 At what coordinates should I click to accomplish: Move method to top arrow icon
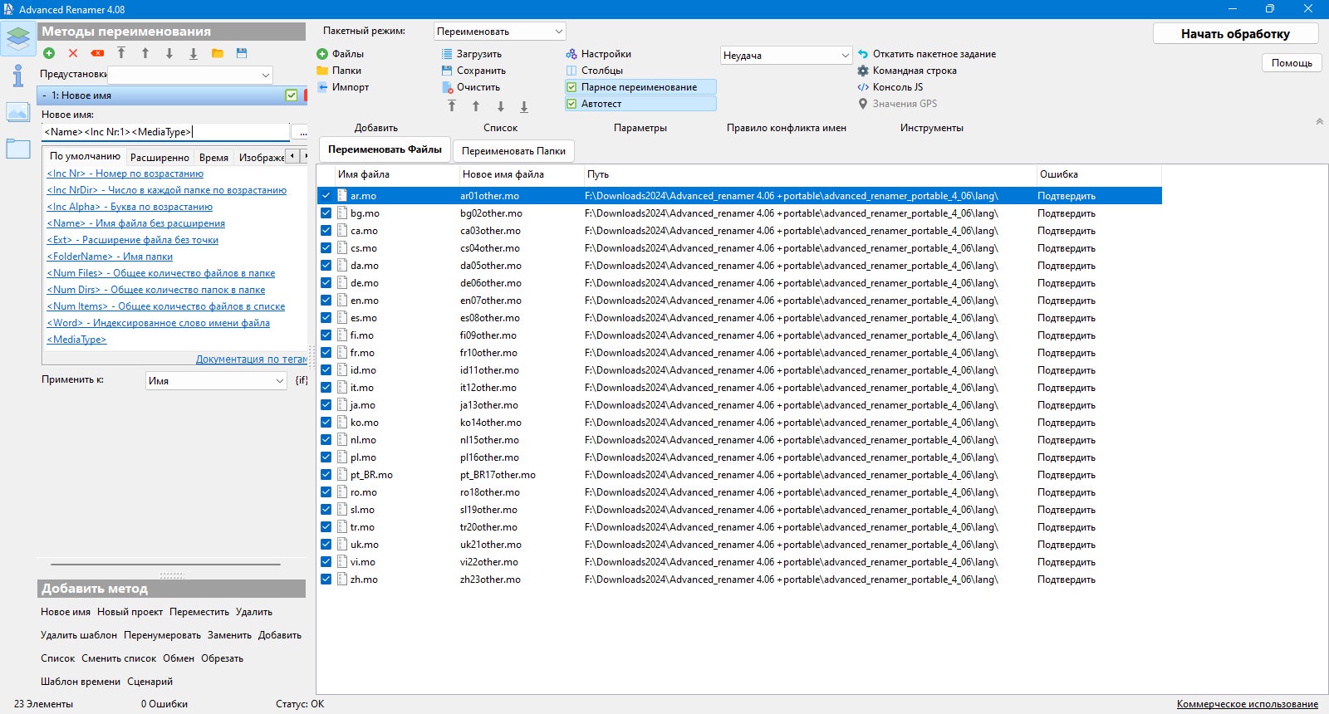coord(121,53)
